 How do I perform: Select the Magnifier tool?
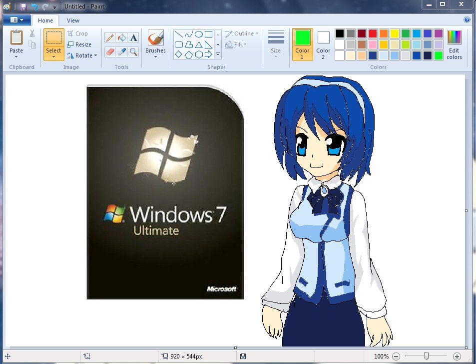tap(133, 51)
